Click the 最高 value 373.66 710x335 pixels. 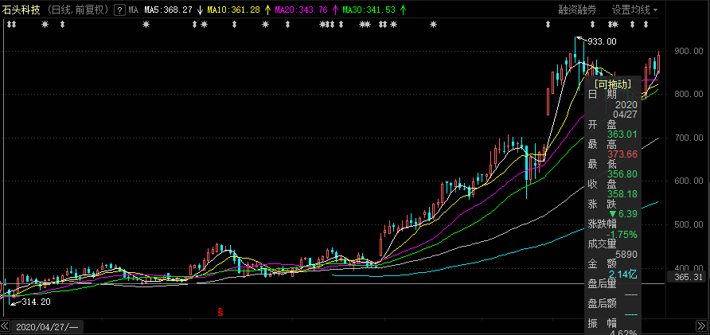point(622,154)
